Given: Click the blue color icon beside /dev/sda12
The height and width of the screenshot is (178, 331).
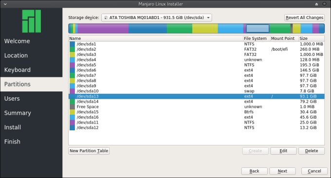Looking at the screenshot, I should 72,127.
